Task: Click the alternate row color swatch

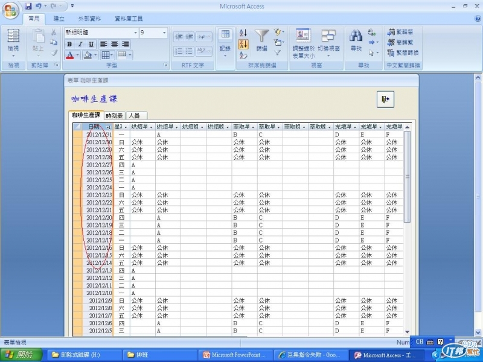Action: (x=123, y=56)
